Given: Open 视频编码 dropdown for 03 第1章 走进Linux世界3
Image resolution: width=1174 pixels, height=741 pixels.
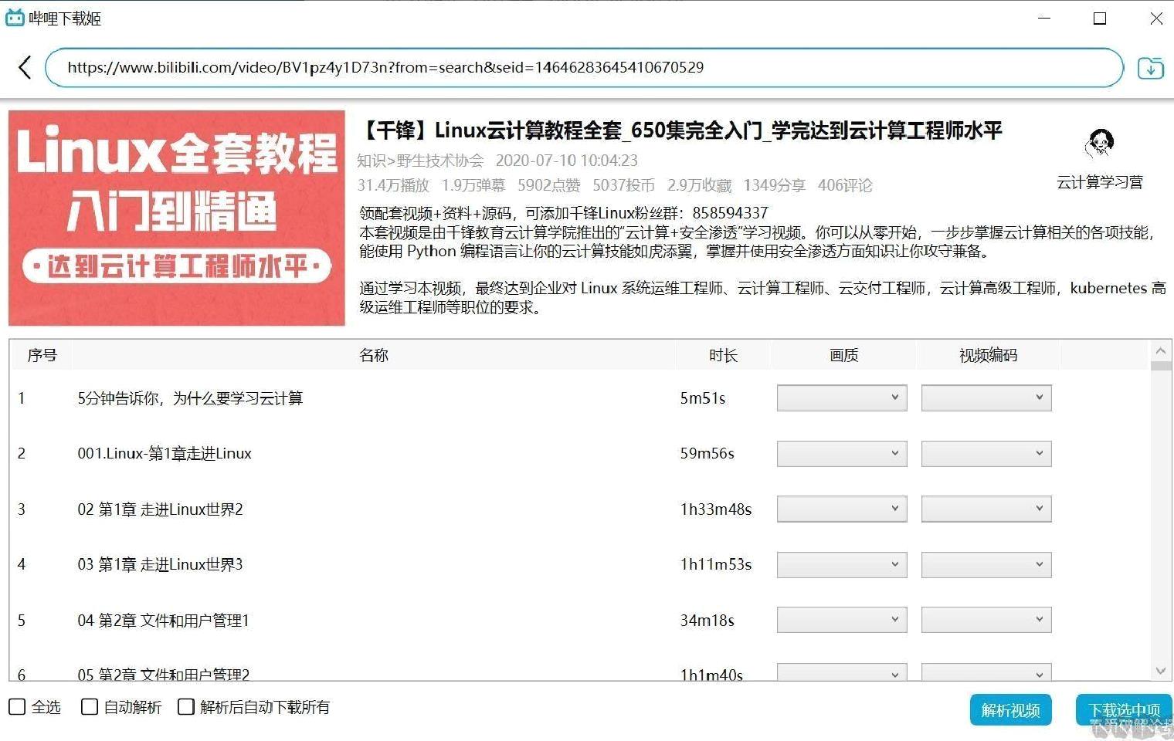Looking at the screenshot, I should tap(986, 564).
